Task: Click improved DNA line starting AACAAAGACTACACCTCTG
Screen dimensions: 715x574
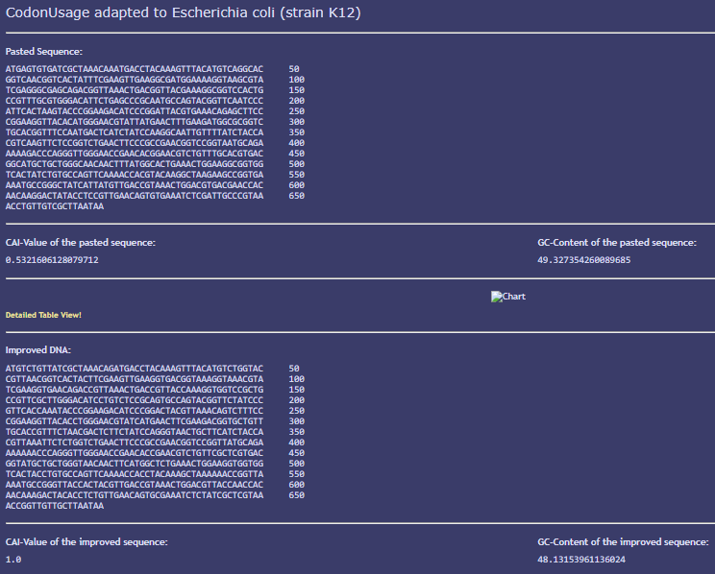Action: tap(135, 494)
